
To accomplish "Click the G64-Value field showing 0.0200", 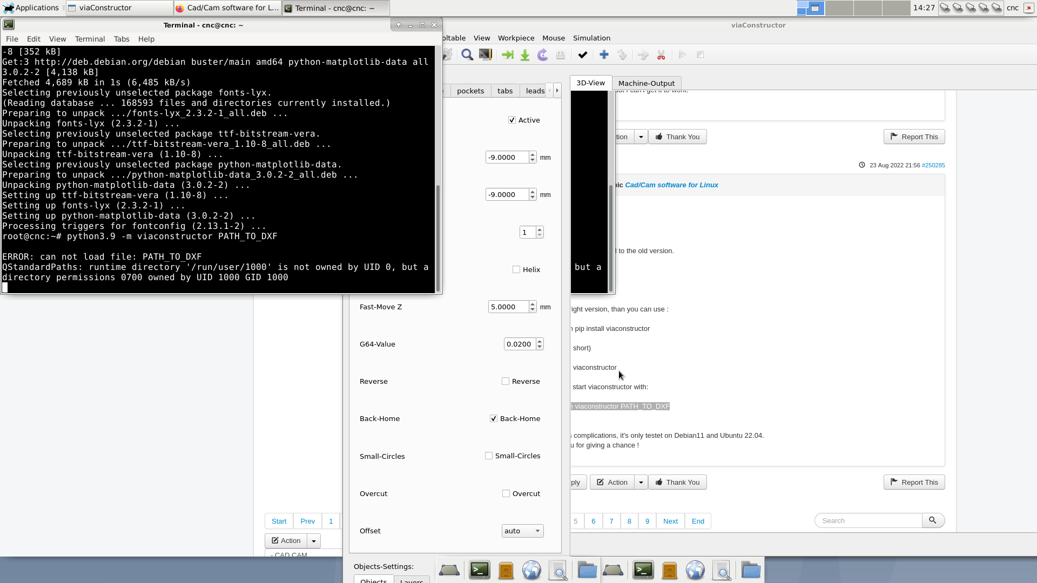I will pyautogui.click(x=520, y=344).
